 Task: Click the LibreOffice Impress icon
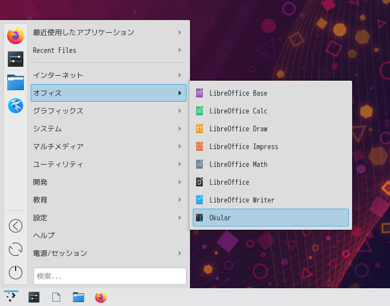[199, 146]
